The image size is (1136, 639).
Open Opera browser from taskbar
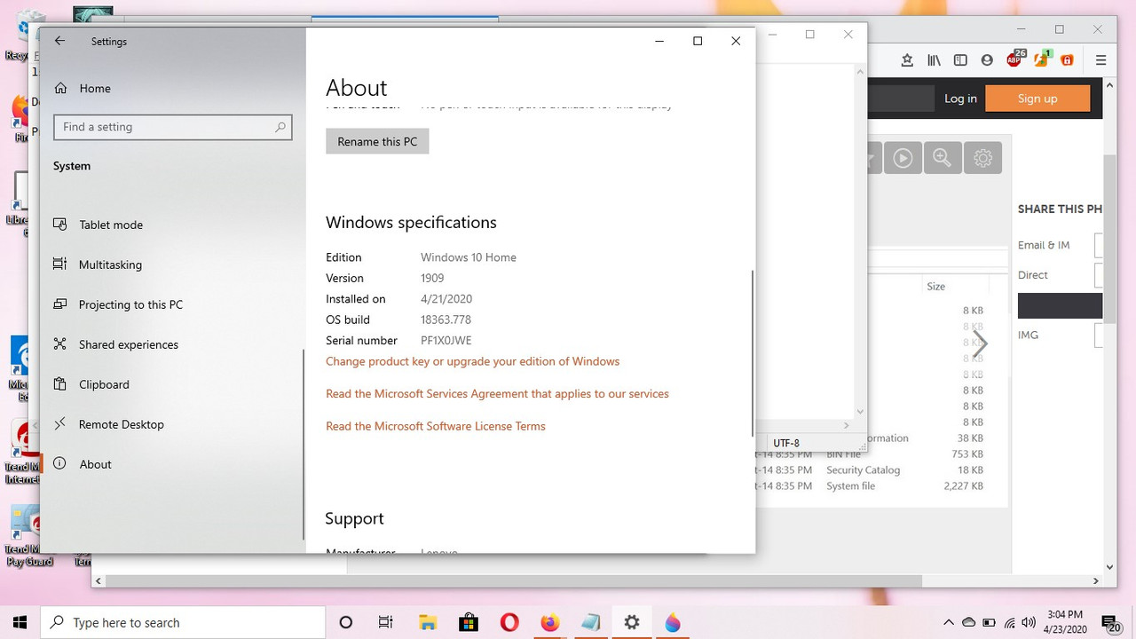[509, 622]
